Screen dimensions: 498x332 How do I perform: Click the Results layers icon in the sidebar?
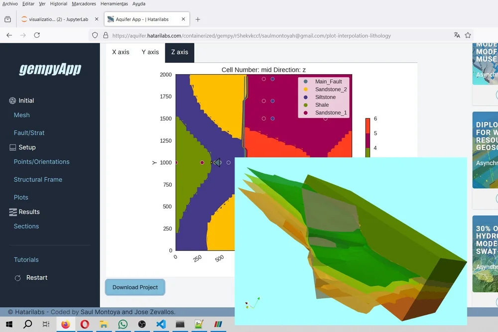coord(12,212)
